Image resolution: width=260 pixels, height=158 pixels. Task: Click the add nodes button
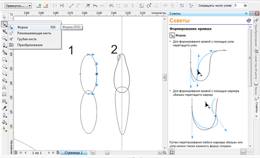point(39,6)
